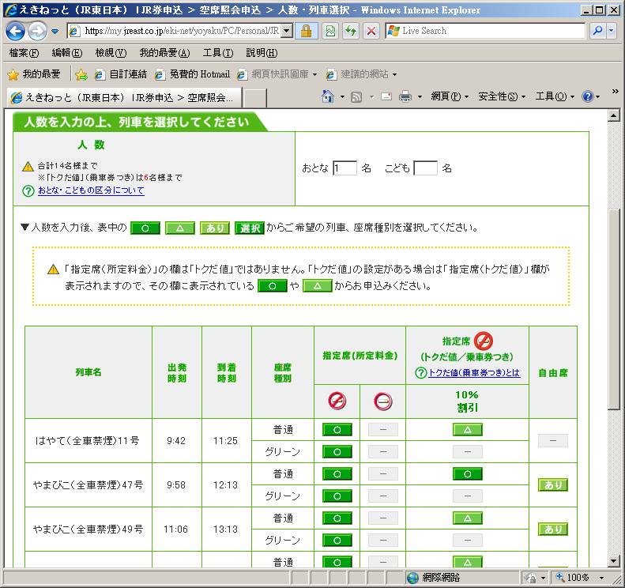Open トクだ値(乗車券つき)とは link

tap(474, 373)
